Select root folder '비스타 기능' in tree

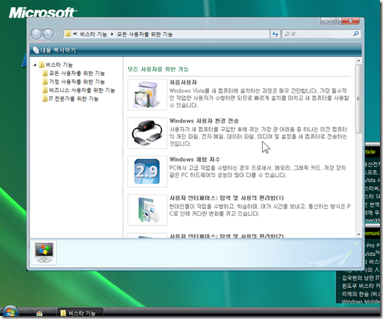click(59, 65)
